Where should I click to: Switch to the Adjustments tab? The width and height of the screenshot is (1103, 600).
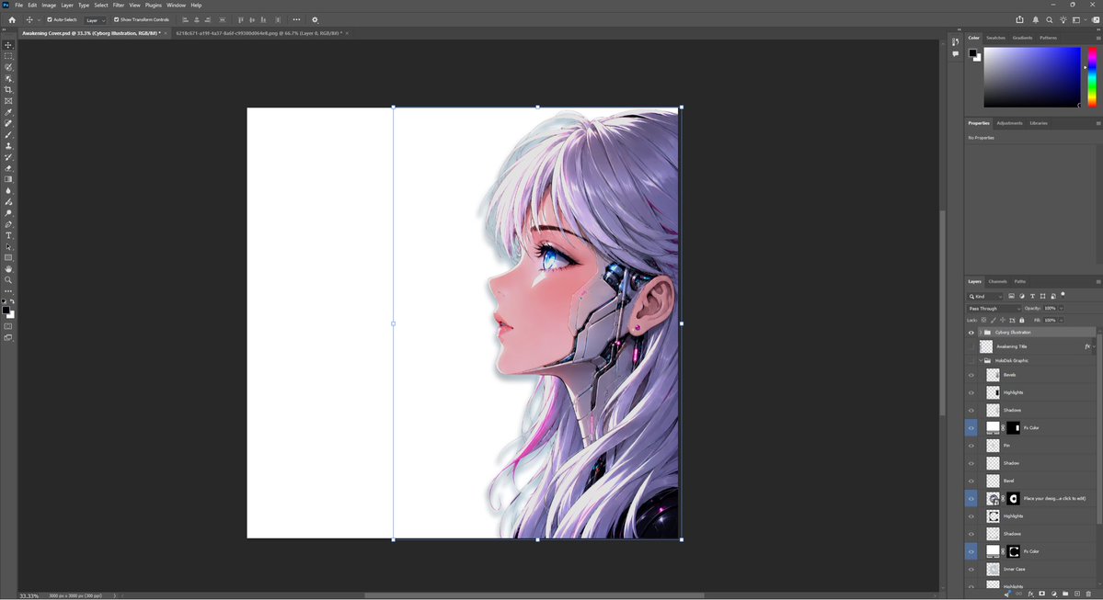click(x=1009, y=123)
